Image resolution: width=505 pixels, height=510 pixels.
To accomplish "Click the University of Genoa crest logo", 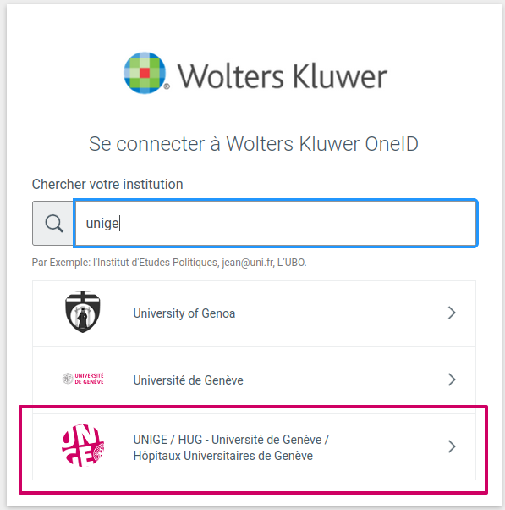I will (83, 312).
